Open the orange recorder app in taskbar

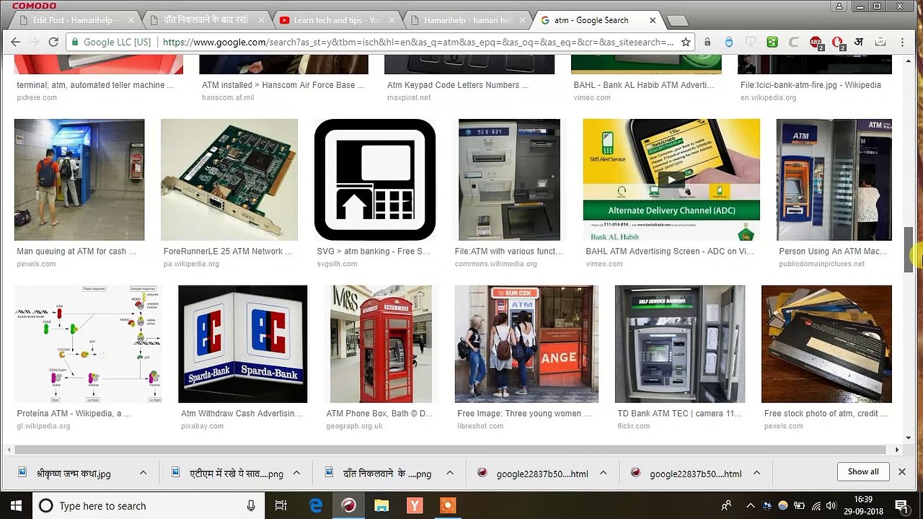coord(448,506)
